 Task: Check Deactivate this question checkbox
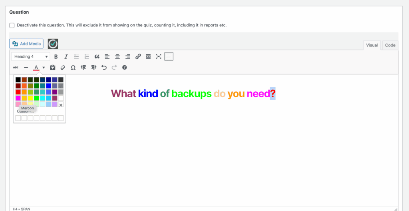(x=12, y=25)
